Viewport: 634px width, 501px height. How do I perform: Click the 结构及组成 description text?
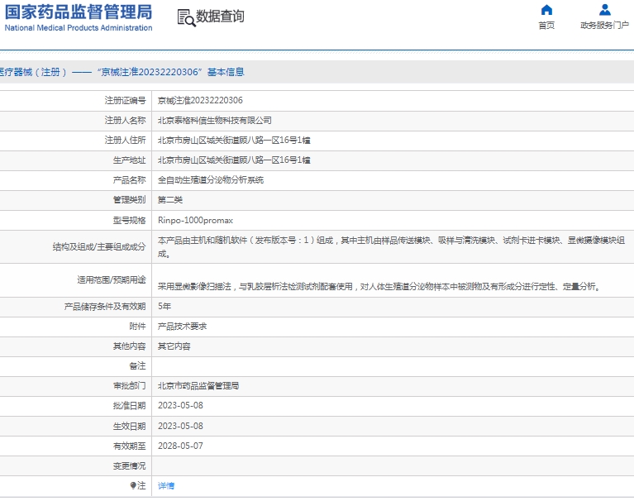(x=391, y=246)
